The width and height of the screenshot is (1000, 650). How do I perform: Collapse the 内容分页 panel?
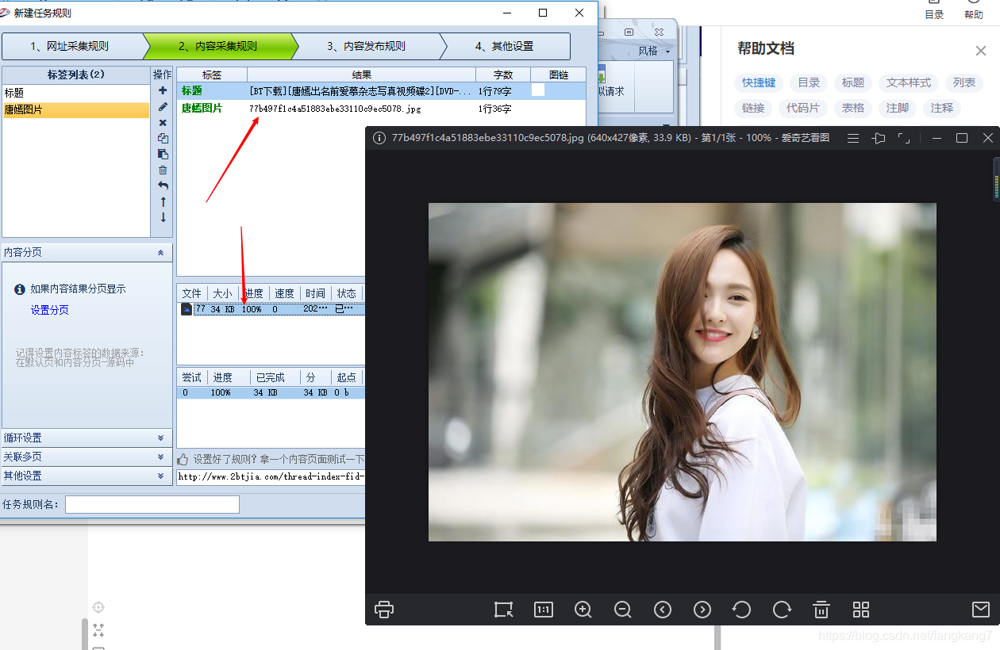click(160, 252)
